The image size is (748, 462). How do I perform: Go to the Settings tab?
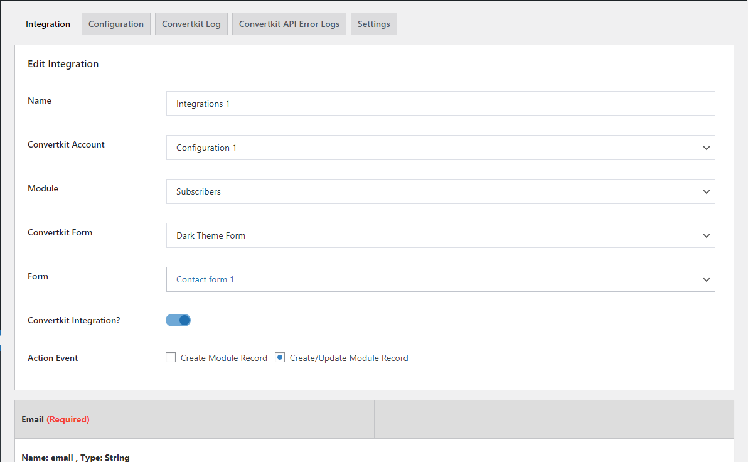click(373, 24)
